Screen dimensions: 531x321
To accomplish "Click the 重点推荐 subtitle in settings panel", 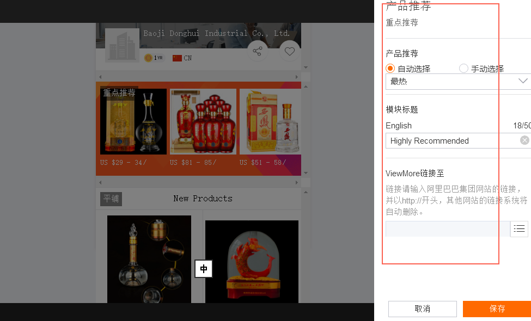I will point(402,23).
